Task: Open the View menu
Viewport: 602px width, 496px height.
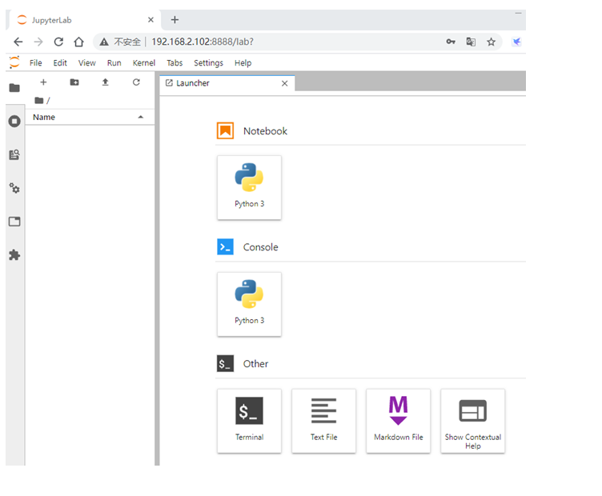Action: pyautogui.click(x=86, y=62)
